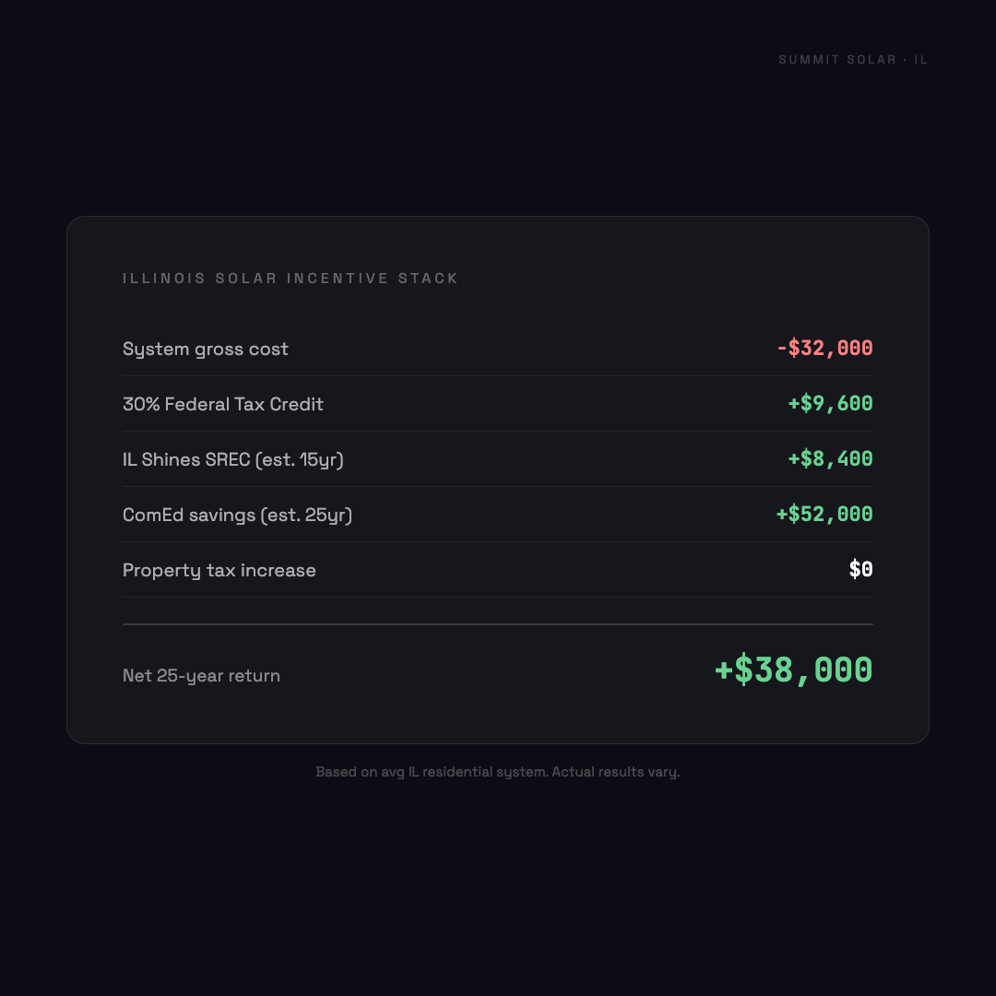
Task: Click the divider line above net return
Action: click(x=498, y=624)
